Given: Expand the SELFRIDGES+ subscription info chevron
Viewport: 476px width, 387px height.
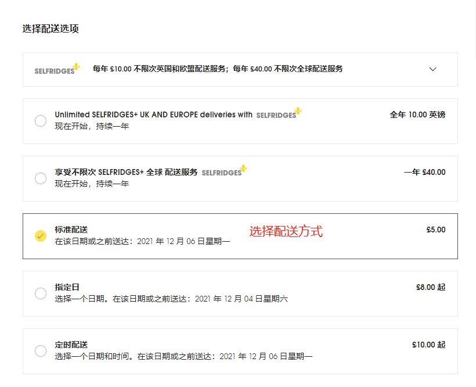Looking at the screenshot, I should click(433, 69).
